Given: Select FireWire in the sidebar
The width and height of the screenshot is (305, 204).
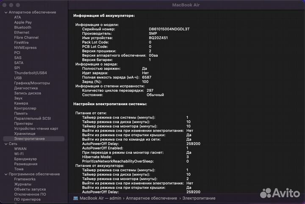Looking at the screenshot, I should point(21,43).
